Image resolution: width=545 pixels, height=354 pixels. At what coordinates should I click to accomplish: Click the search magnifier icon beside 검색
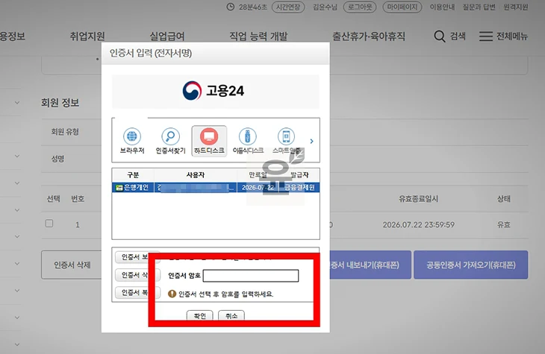click(x=439, y=36)
